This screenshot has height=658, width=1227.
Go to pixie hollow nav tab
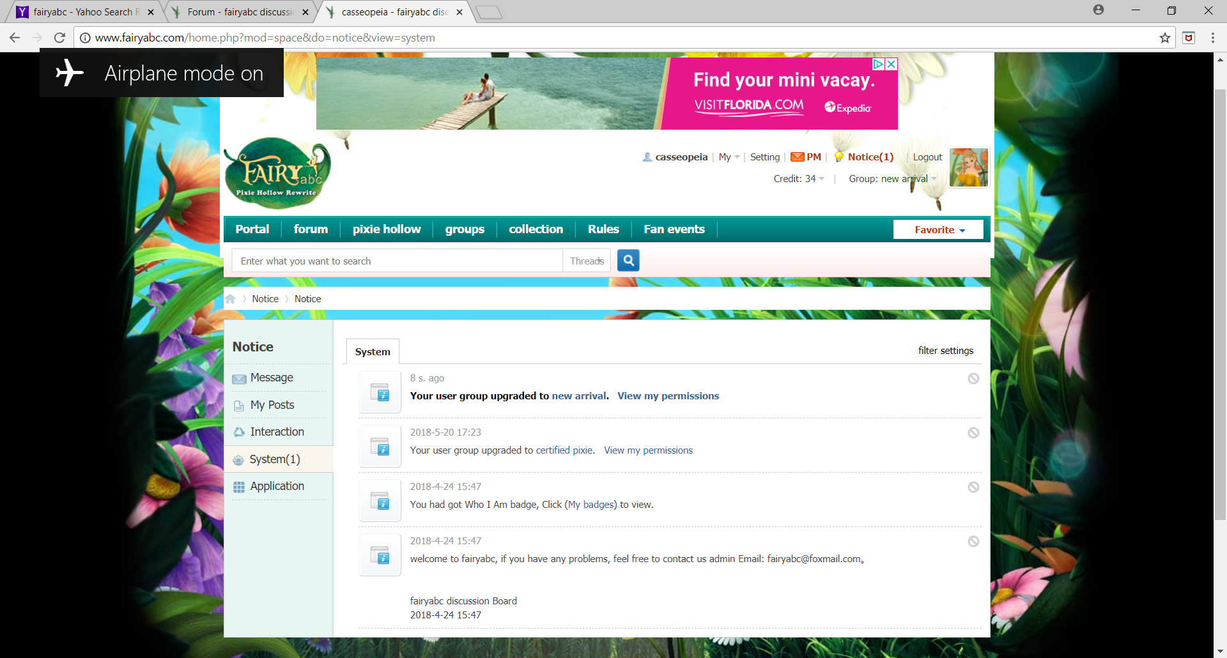pyautogui.click(x=386, y=229)
